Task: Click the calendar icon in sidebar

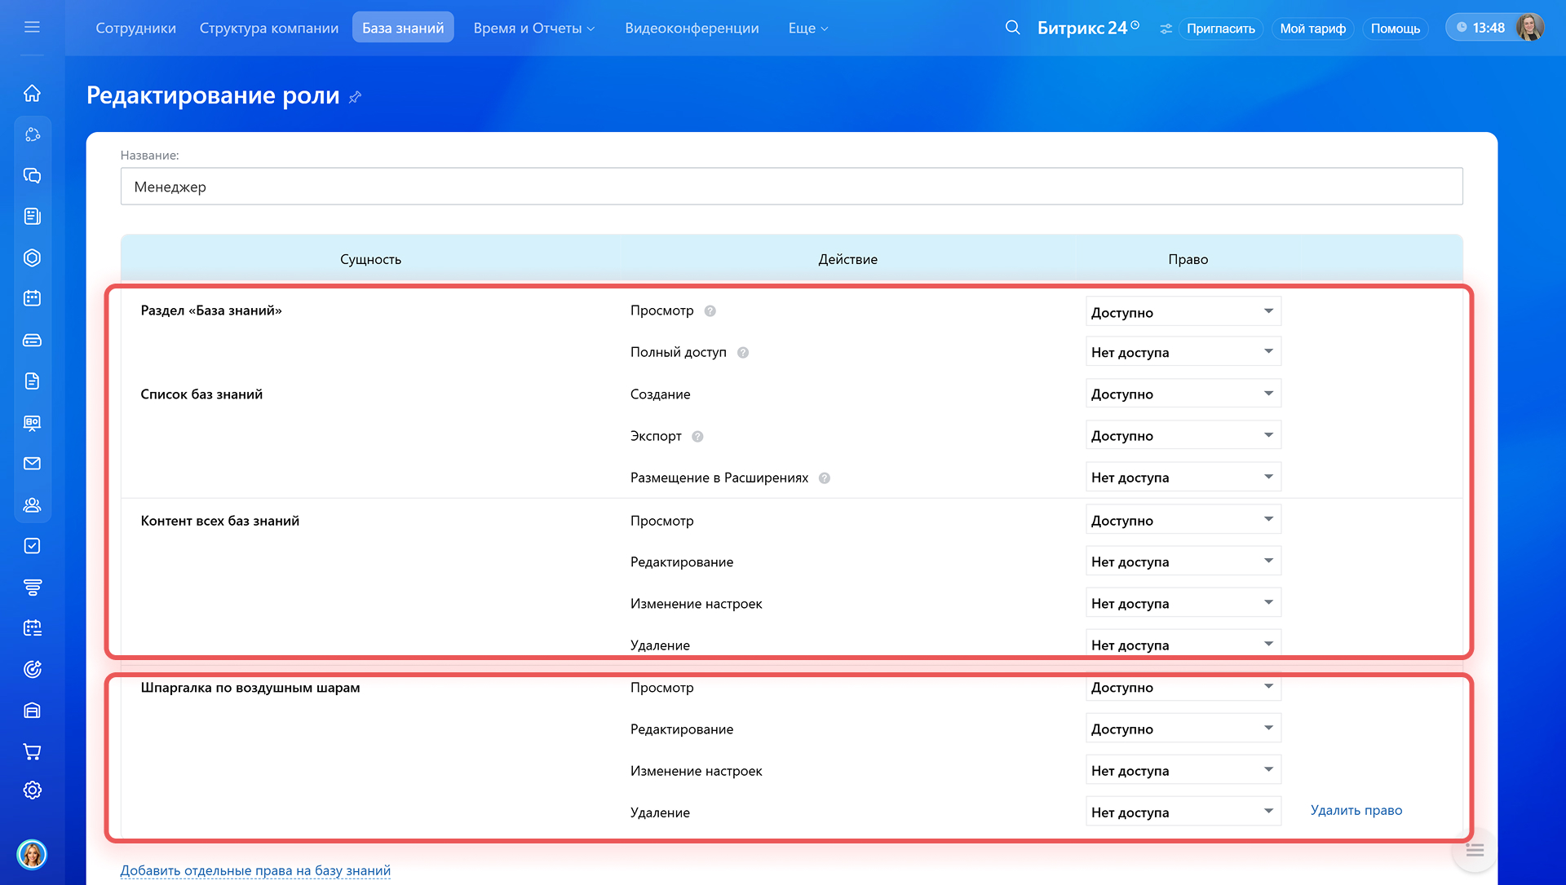Action: click(x=32, y=298)
